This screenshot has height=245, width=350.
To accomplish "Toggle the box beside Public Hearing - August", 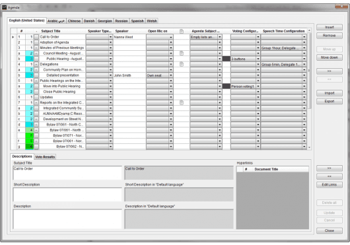I will tap(36, 59).
